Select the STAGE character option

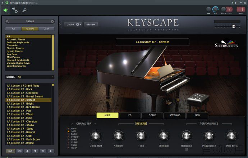click(74, 145)
